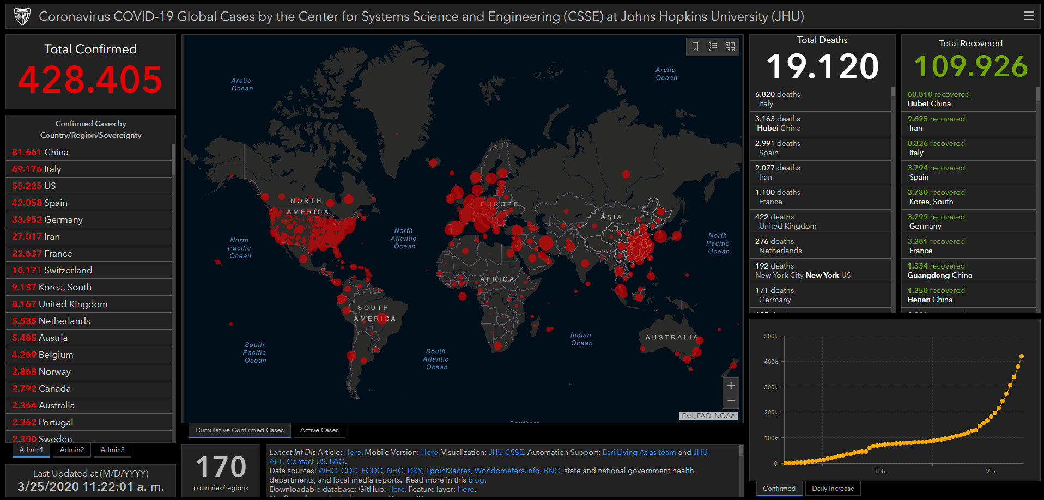Viewport: 1044px width, 500px height.
Task: Open the GitHub Here link
Action: tap(396, 489)
